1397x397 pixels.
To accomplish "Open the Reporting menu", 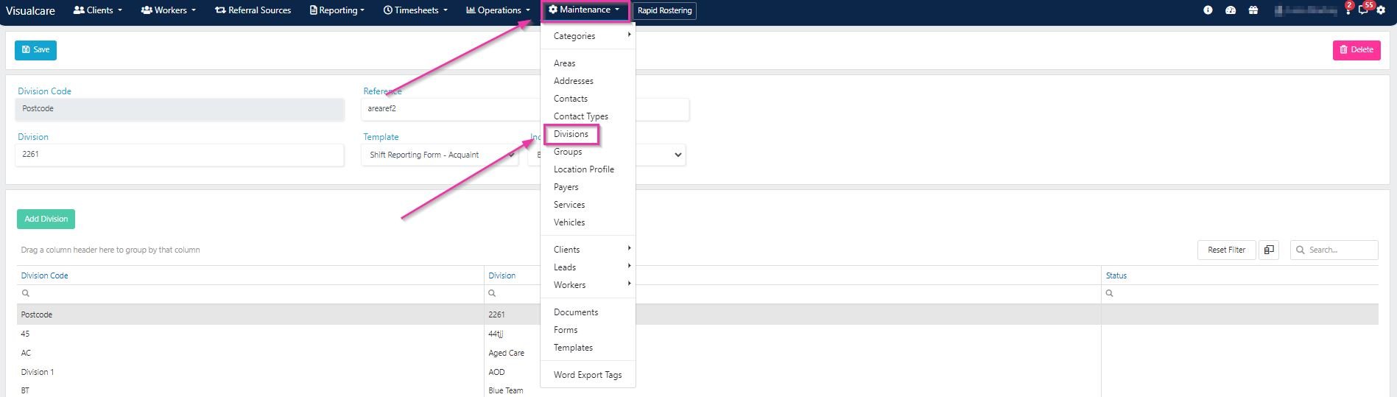I will [x=337, y=10].
